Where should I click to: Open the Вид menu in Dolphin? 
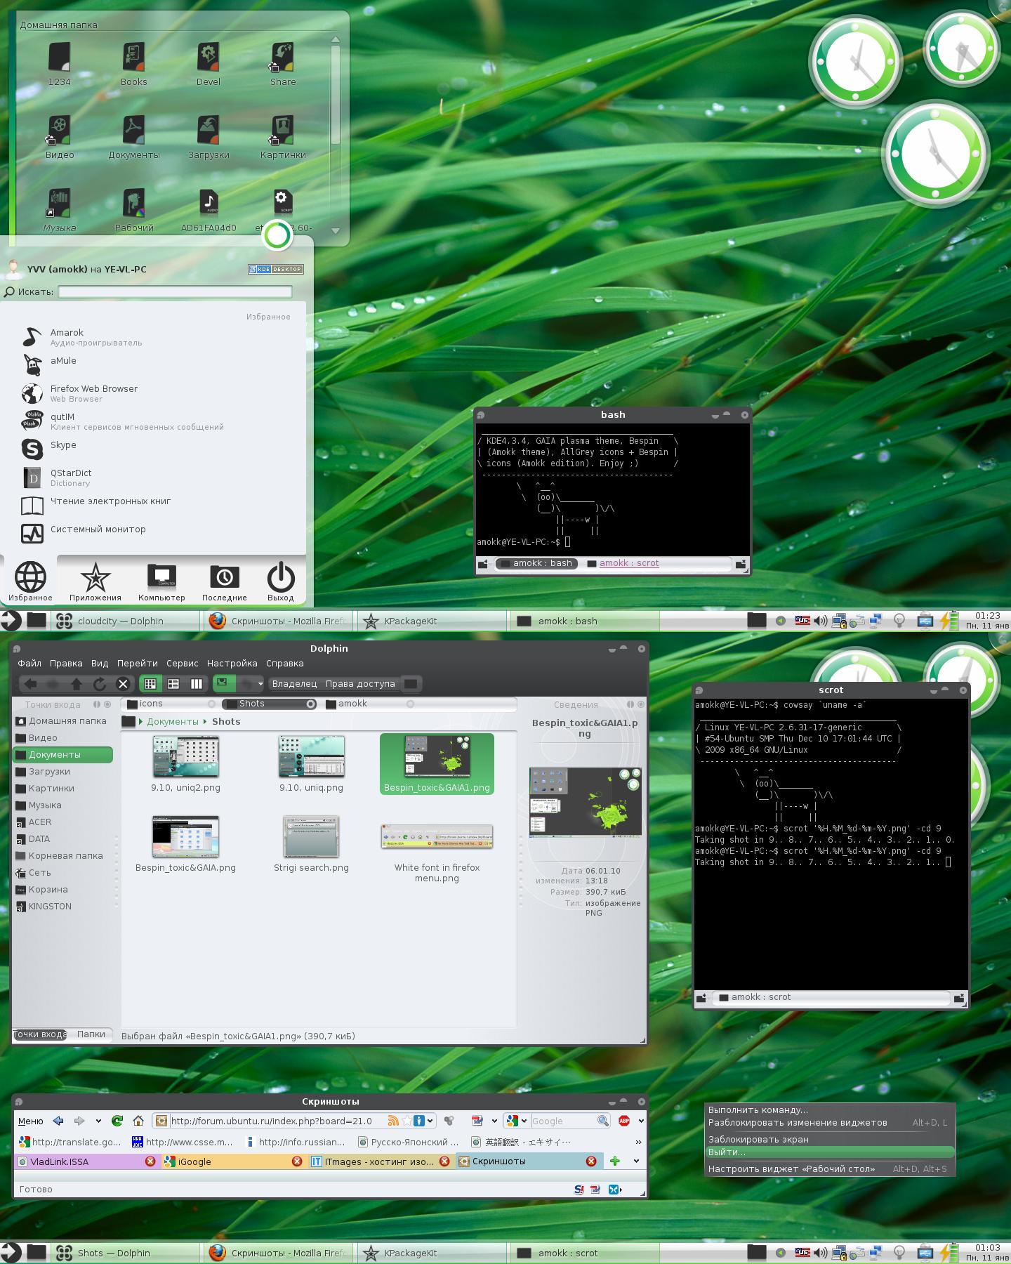[x=100, y=663]
